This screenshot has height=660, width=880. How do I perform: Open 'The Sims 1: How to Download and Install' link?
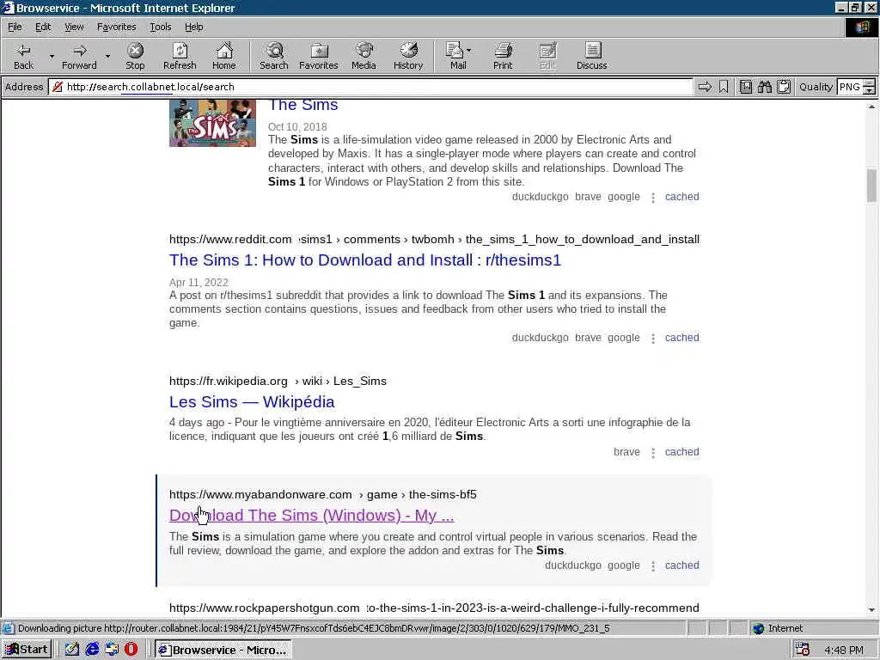point(364,260)
